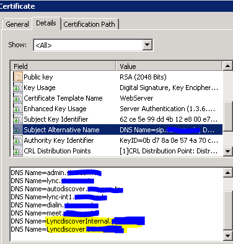Click the KeyID=0b d7 8a value
The height and width of the screenshot is (244, 233).
(x=169, y=140)
